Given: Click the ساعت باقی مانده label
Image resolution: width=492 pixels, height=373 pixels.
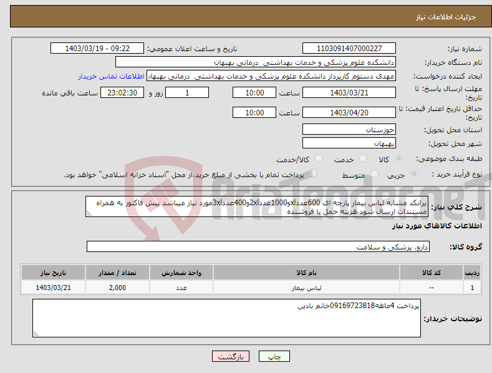Looking at the screenshot, I should tap(70, 94).
